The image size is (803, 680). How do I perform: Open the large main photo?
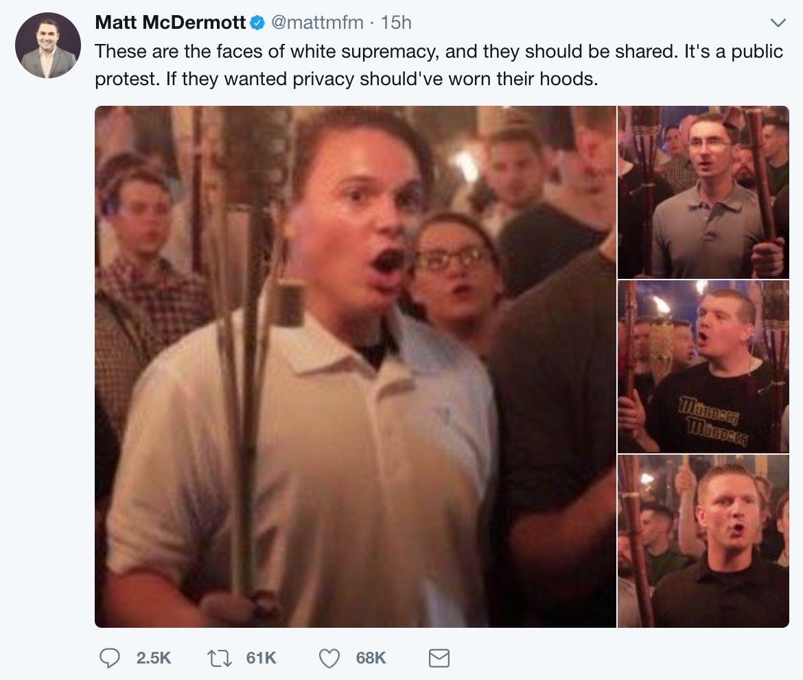click(355, 366)
